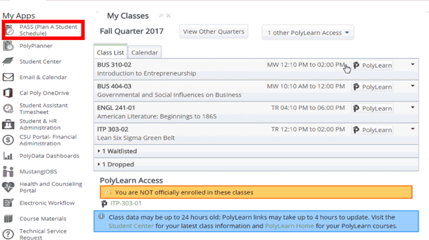Open the PolyPlanner app icon
This screenshot has height=240, width=429.
[8, 46]
